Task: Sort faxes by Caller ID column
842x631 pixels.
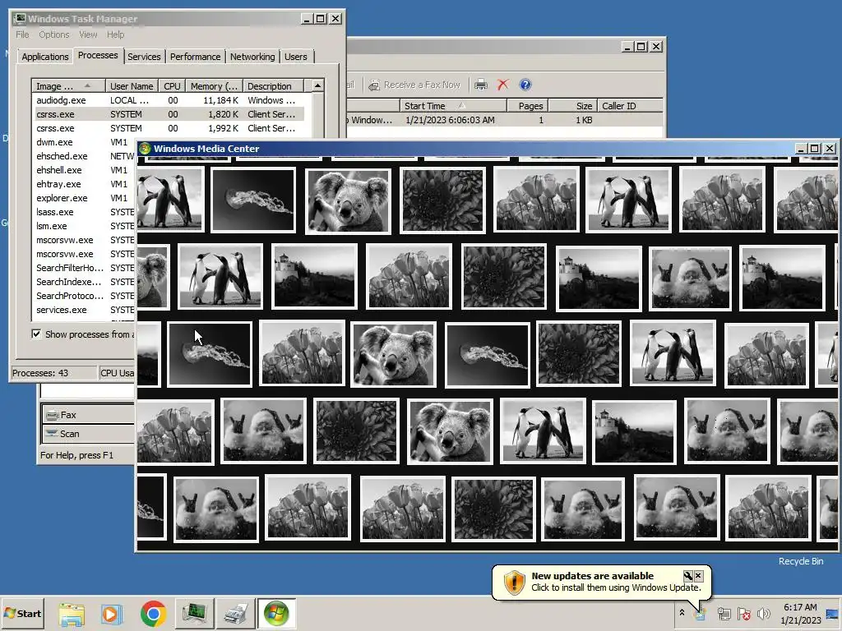Action: point(630,106)
